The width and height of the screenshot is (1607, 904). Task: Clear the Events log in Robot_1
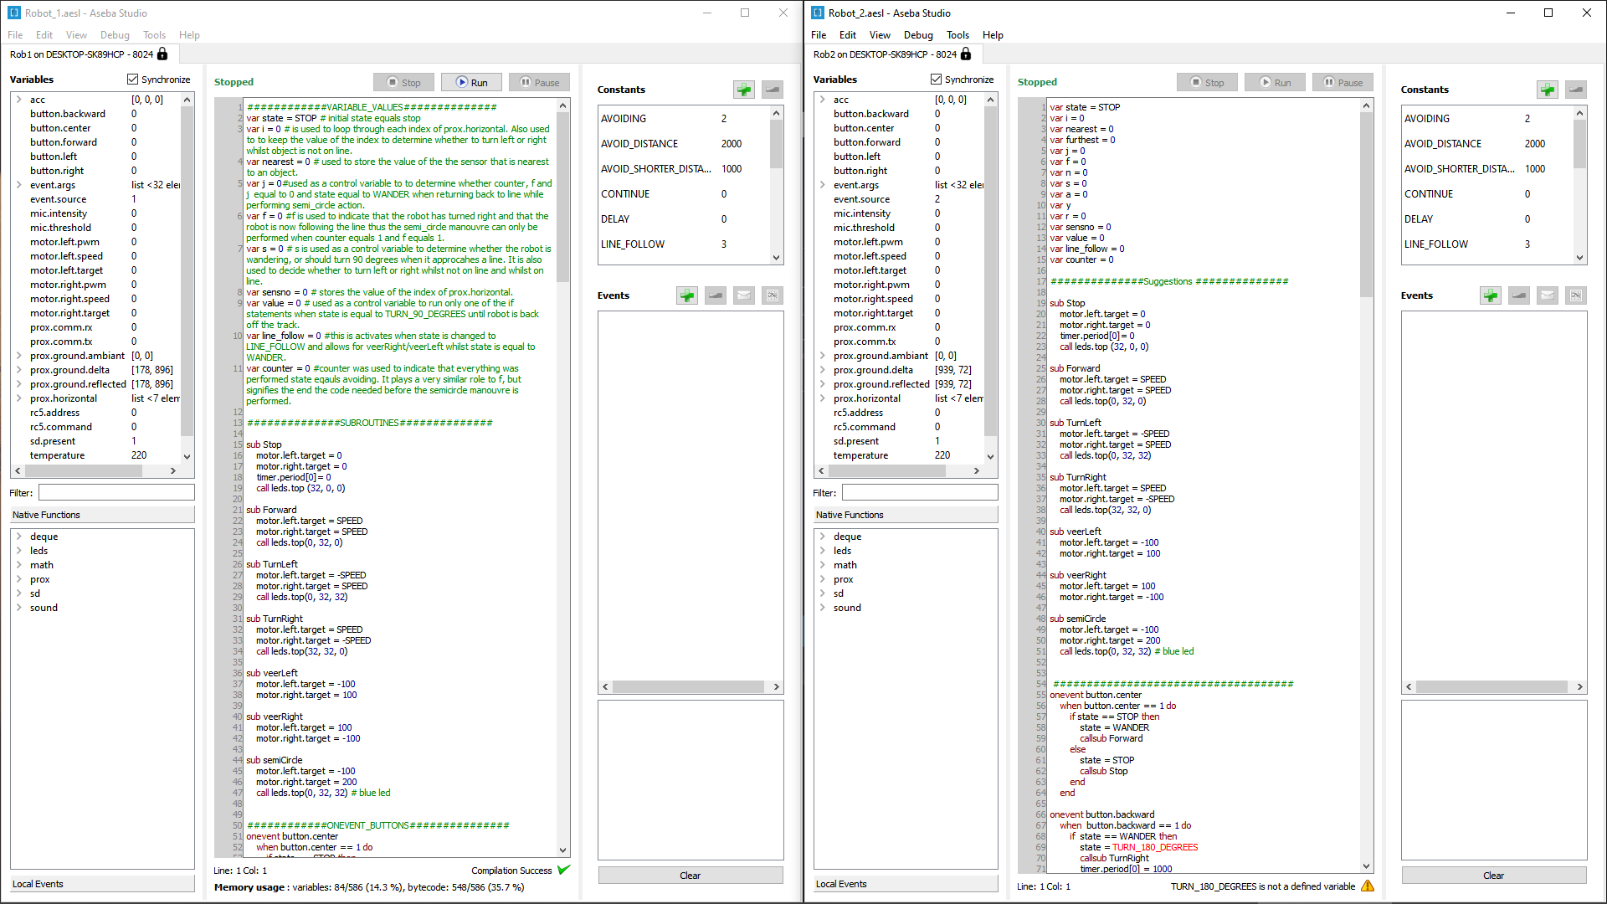(x=690, y=875)
